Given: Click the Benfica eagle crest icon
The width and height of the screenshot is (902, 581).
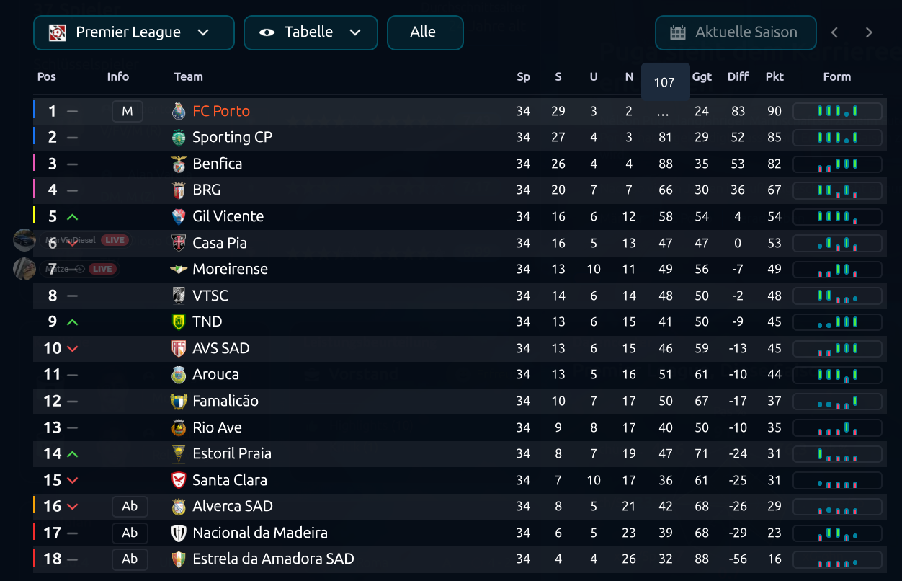Looking at the screenshot, I should tap(179, 164).
